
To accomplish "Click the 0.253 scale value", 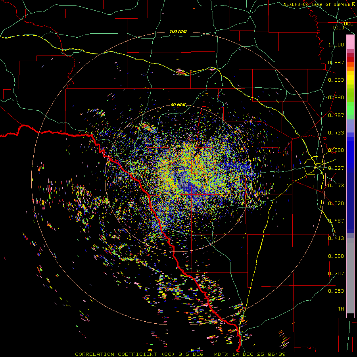I will pos(336,291).
